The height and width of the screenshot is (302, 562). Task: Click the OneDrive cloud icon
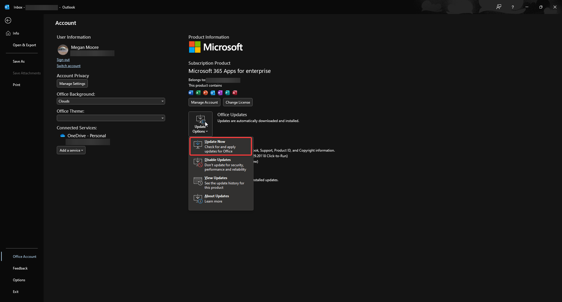pyautogui.click(x=63, y=136)
